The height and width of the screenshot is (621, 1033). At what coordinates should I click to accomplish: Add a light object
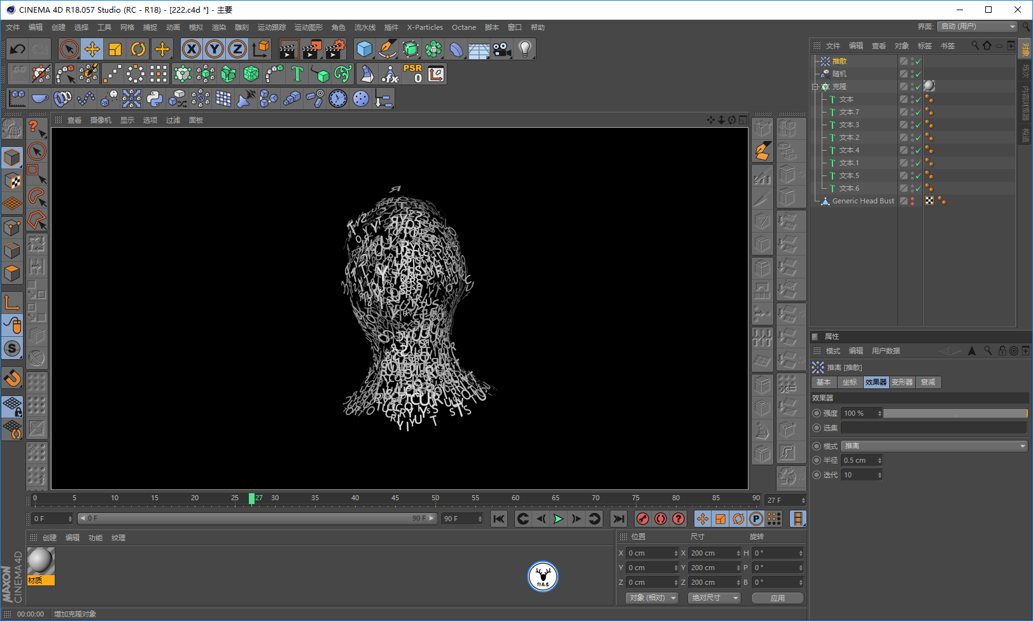[x=524, y=49]
